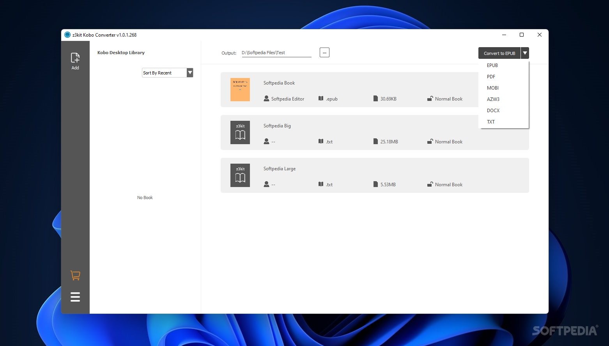The height and width of the screenshot is (346, 609).
Task: Select the Softpedia Big z3kit cover thumbnail
Action: tap(240, 132)
